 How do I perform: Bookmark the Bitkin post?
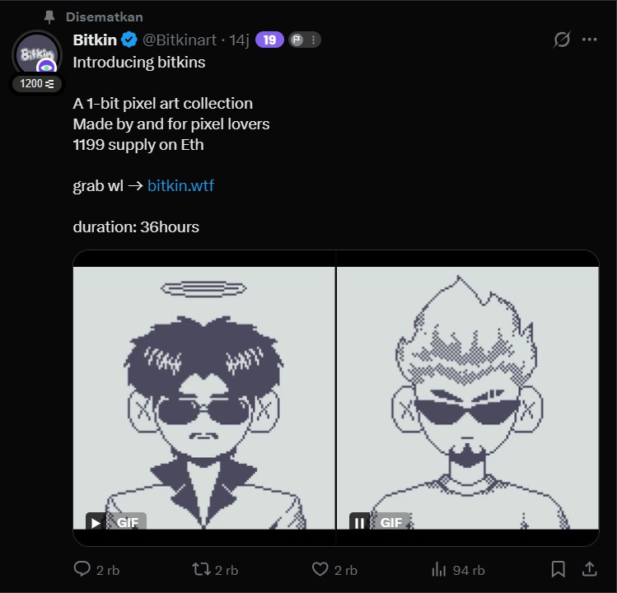pyautogui.click(x=558, y=569)
